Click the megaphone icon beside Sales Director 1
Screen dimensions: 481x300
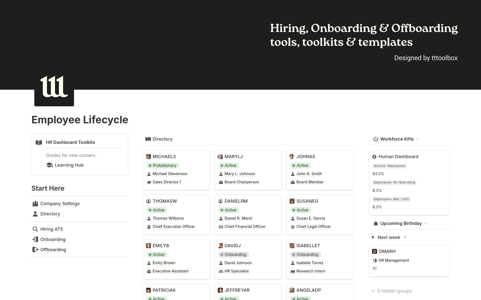tap(149, 182)
